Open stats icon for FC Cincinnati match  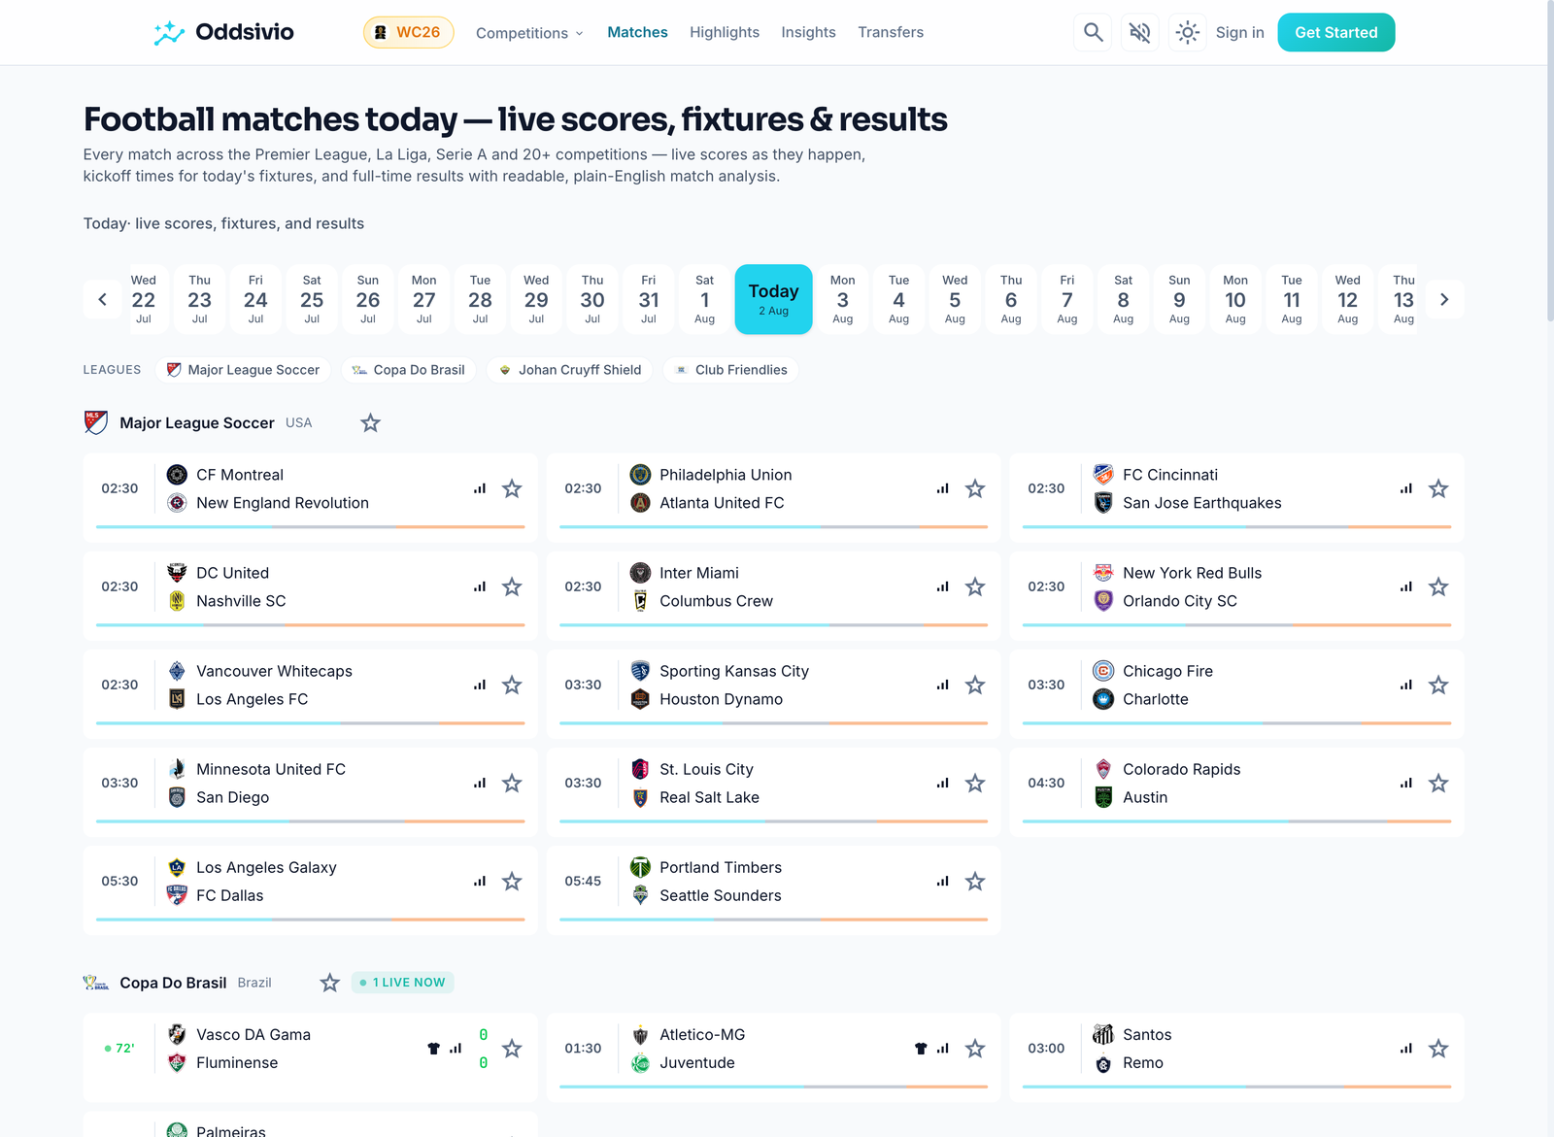pos(1406,488)
